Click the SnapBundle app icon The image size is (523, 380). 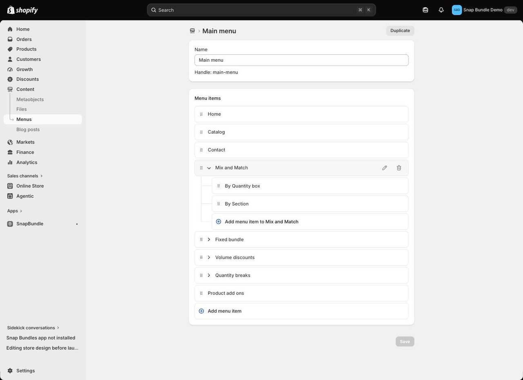10,224
